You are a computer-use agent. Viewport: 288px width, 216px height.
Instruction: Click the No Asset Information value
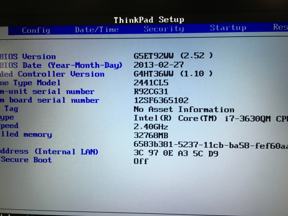coord(184,109)
